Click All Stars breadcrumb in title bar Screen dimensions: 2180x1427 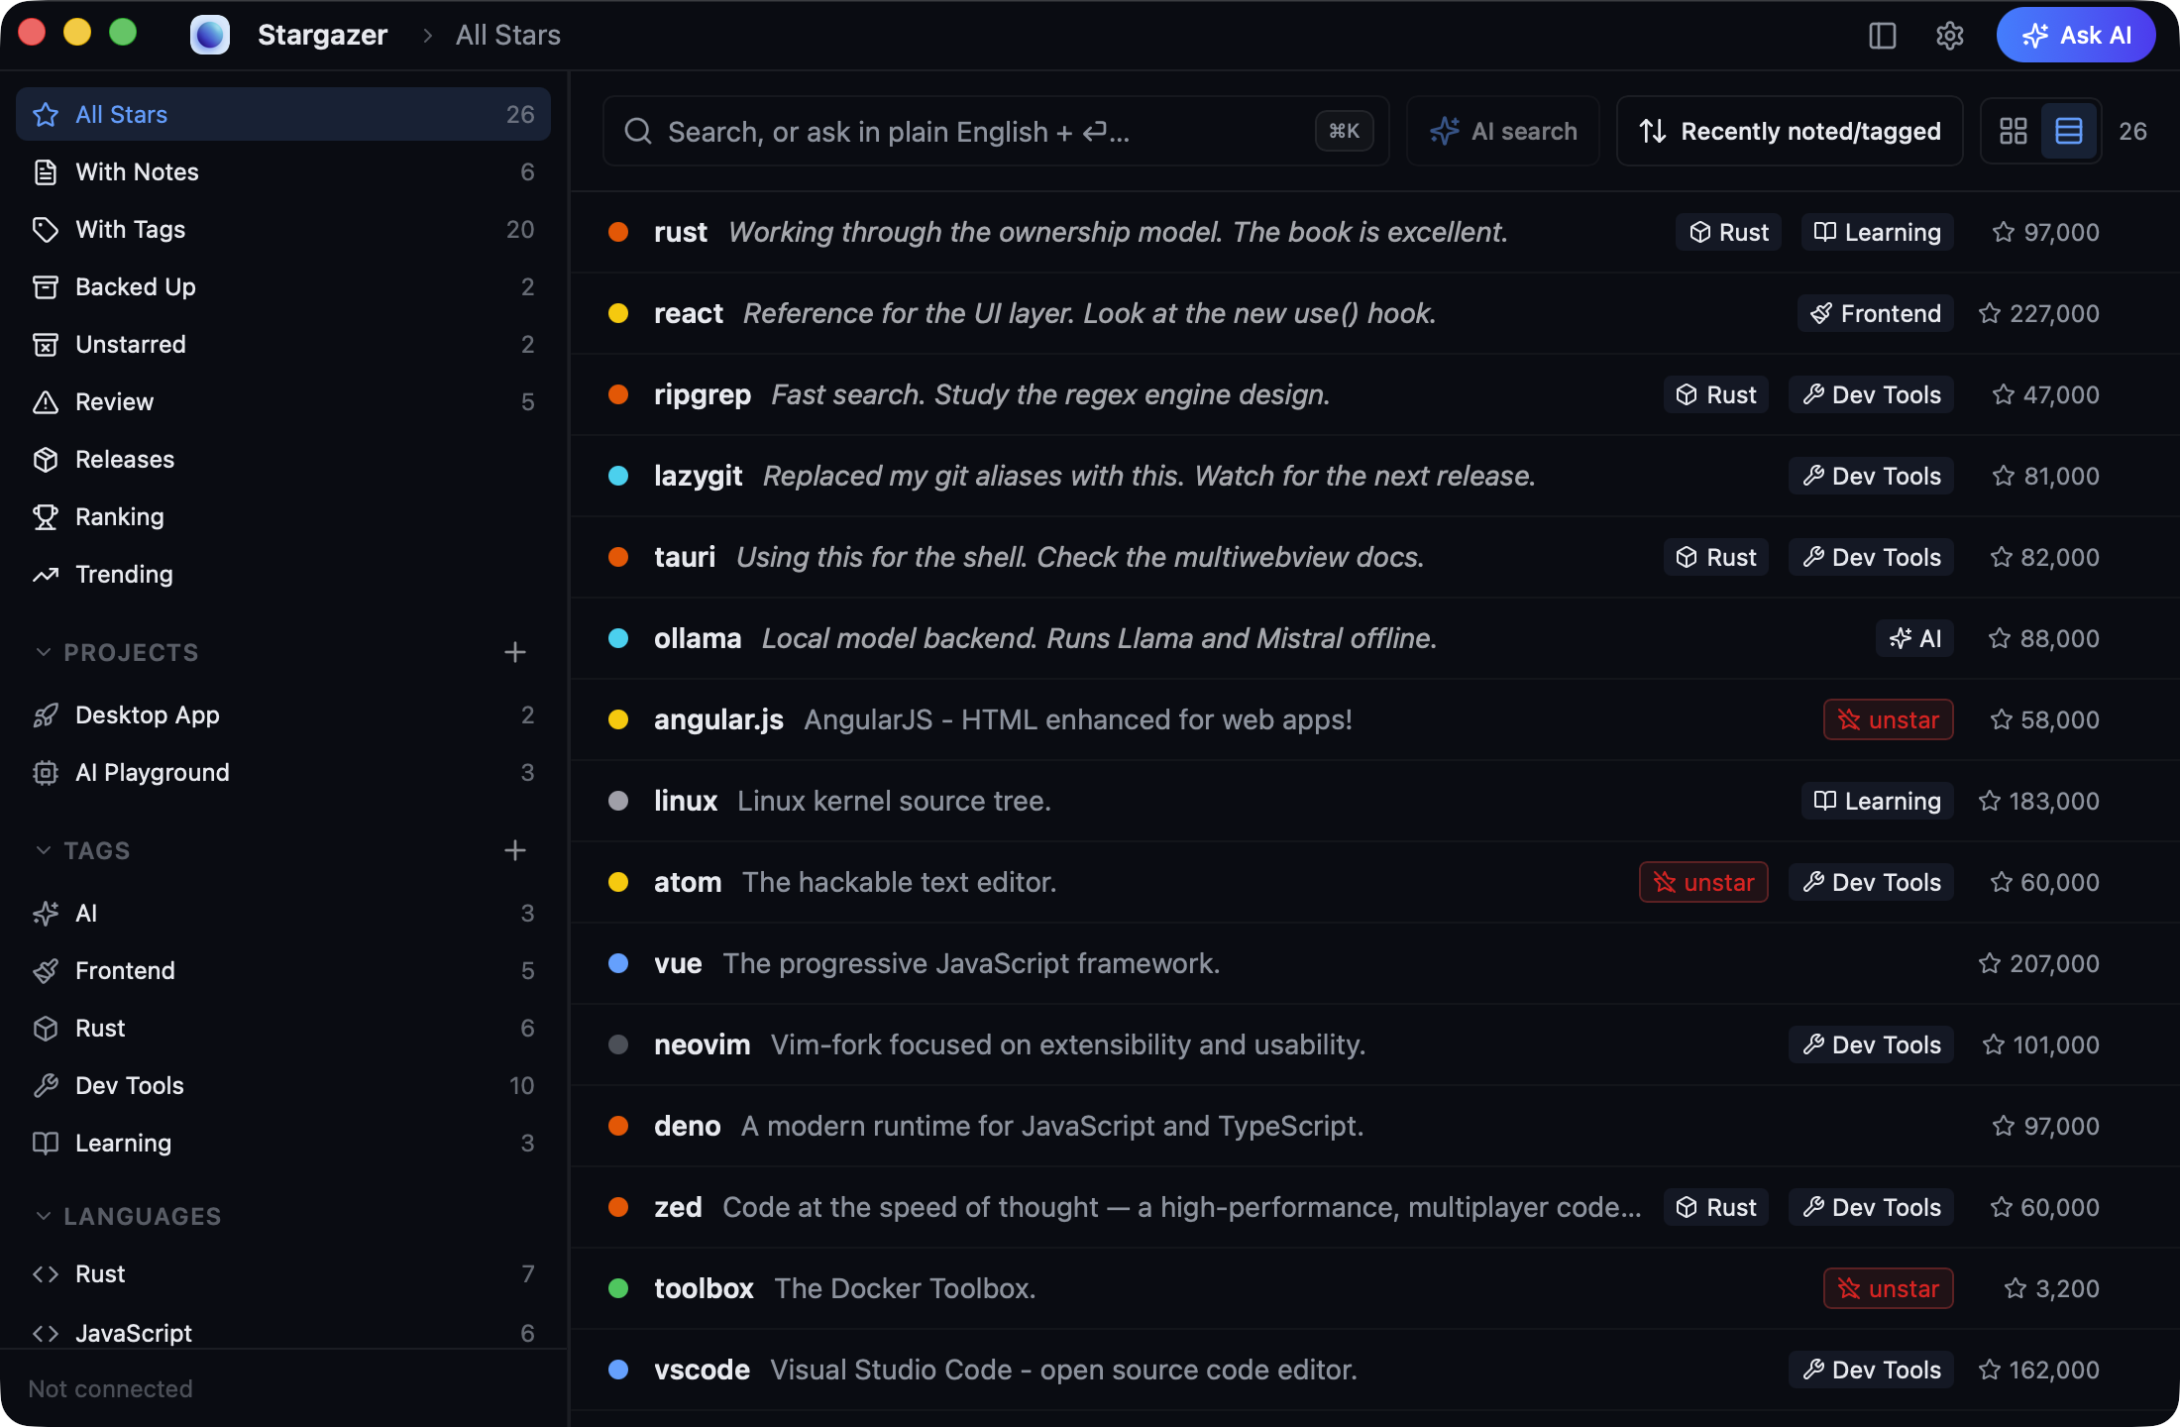(508, 36)
